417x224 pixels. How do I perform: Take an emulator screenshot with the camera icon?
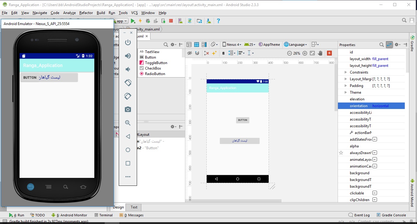pos(128,110)
